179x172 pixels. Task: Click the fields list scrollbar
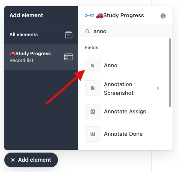[170, 72]
